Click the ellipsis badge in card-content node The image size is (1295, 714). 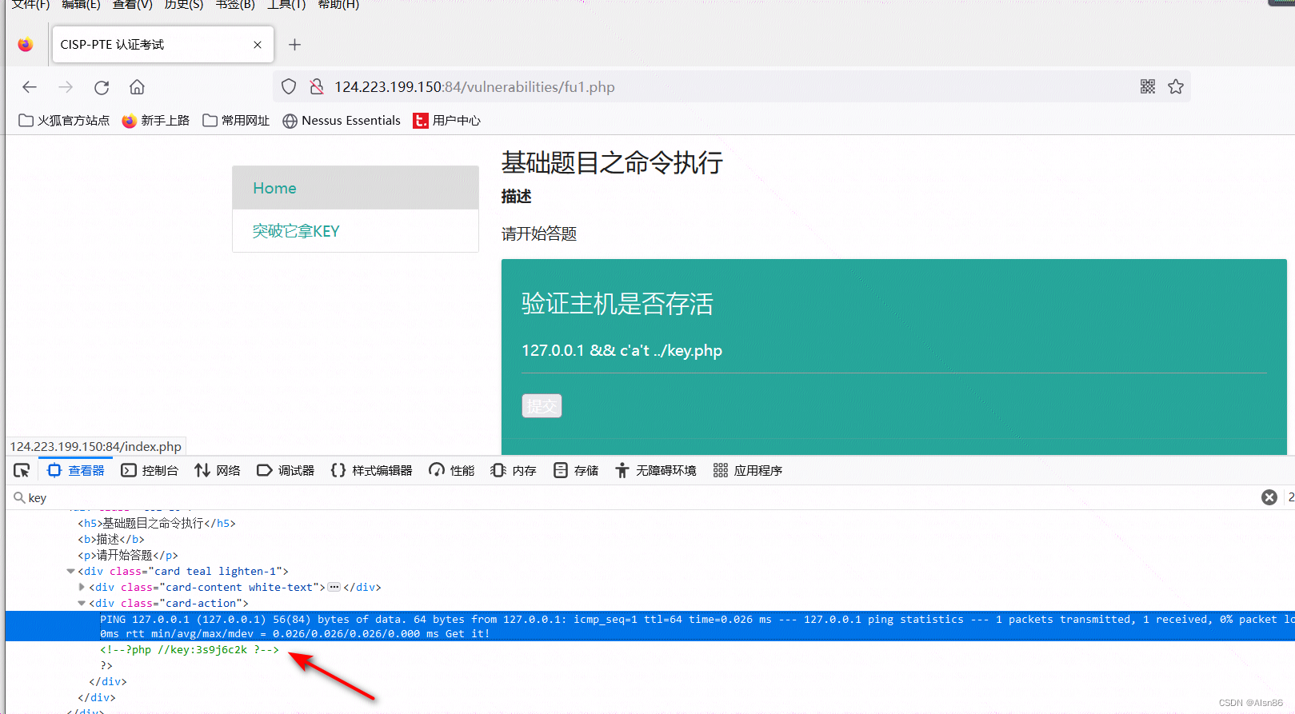point(334,588)
